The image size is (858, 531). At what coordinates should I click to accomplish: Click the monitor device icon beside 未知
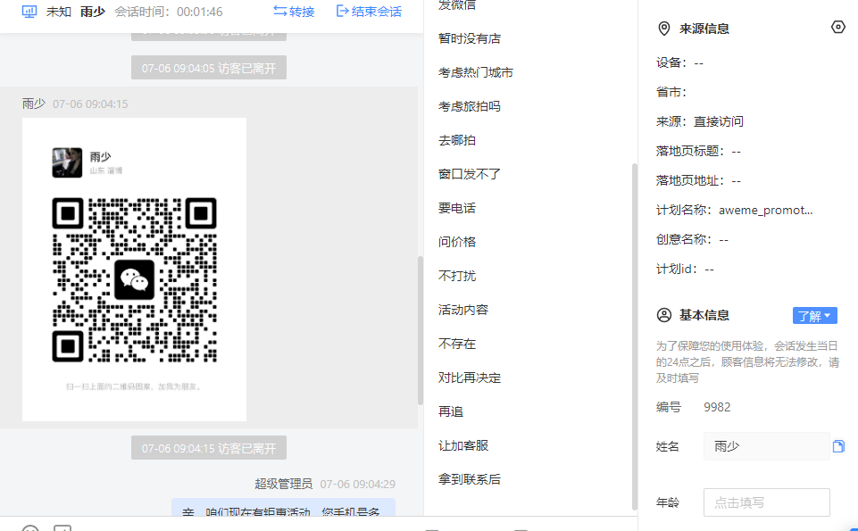coord(29,12)
